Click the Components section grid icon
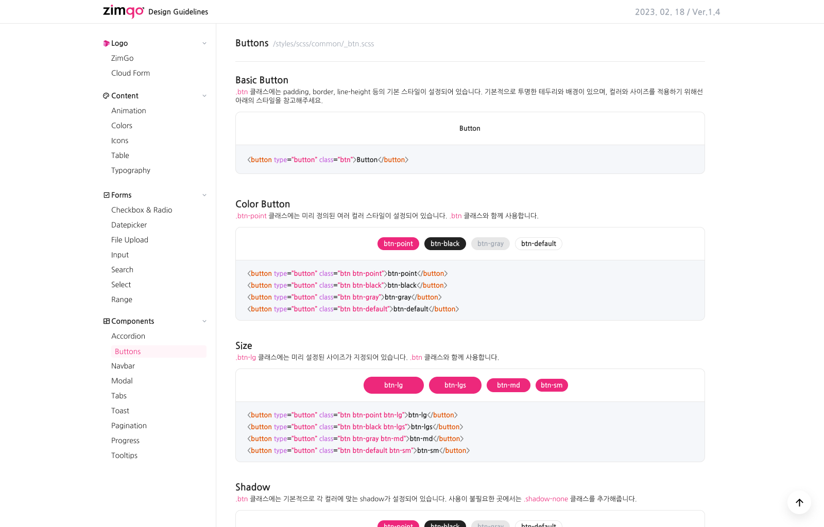Image resolution: width=824 pixels, height=527 pixels. [106, 321]
